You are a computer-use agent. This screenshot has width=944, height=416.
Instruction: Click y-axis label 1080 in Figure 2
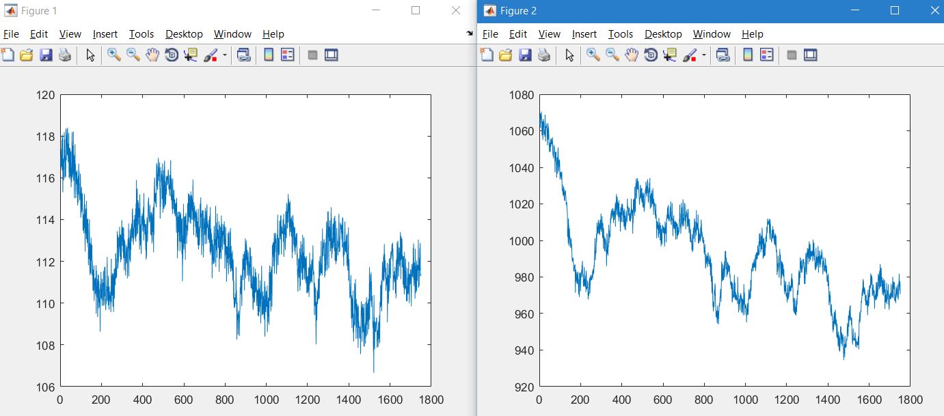521,95
